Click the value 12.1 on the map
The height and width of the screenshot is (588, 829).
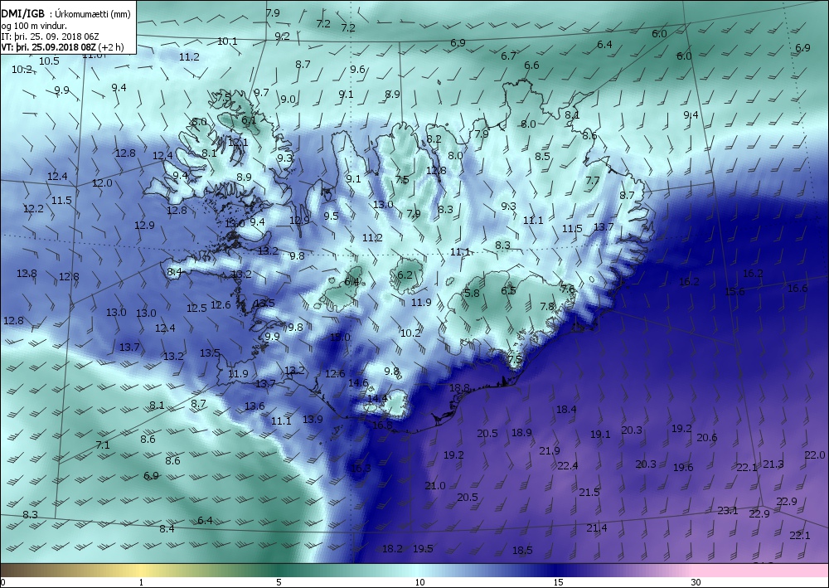point(238,142)
